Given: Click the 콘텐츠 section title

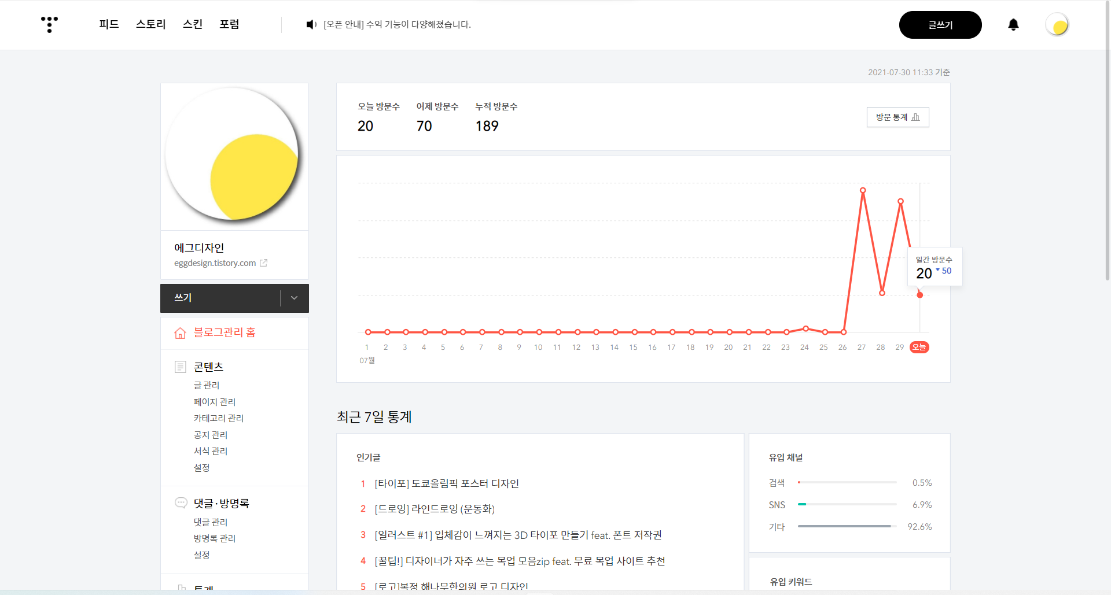Looking at the screenshot, I should click(208, 367).
